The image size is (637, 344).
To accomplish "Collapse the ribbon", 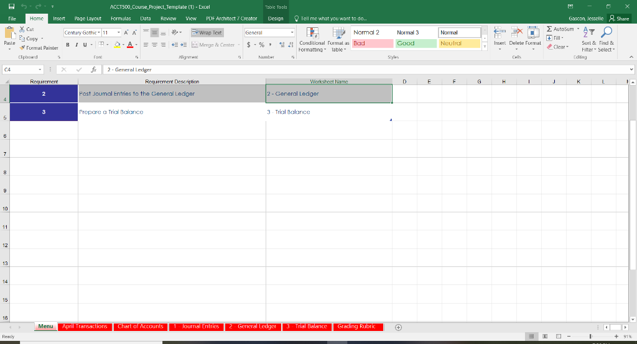I will pos(631,57).
